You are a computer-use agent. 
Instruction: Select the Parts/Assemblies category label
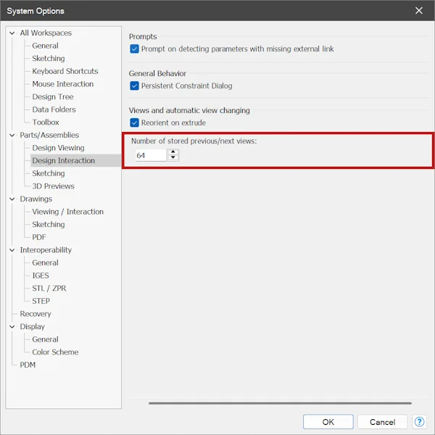pyautogui.click(x=49, y=135)
